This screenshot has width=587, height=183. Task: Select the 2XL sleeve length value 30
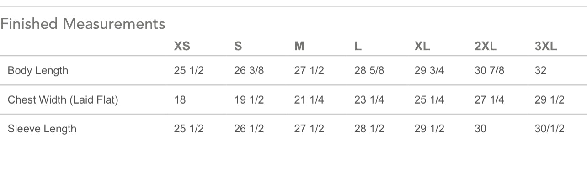pos(480,129)
